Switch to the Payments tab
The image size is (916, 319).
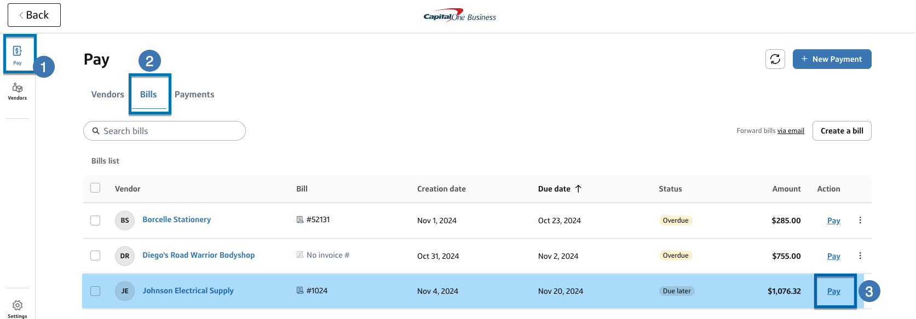tap(194, 94)
